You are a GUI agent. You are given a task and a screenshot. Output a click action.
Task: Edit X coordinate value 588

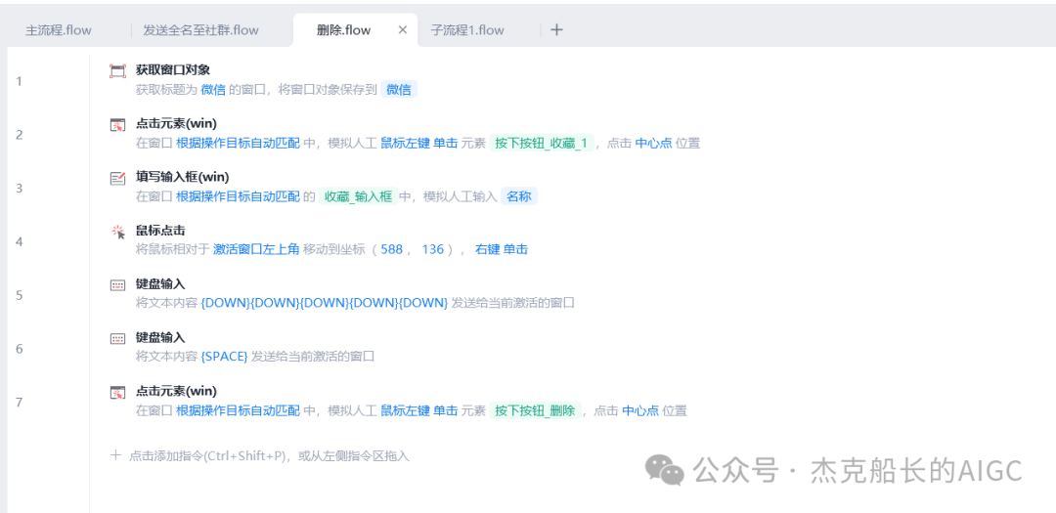(x=391, y=249)
